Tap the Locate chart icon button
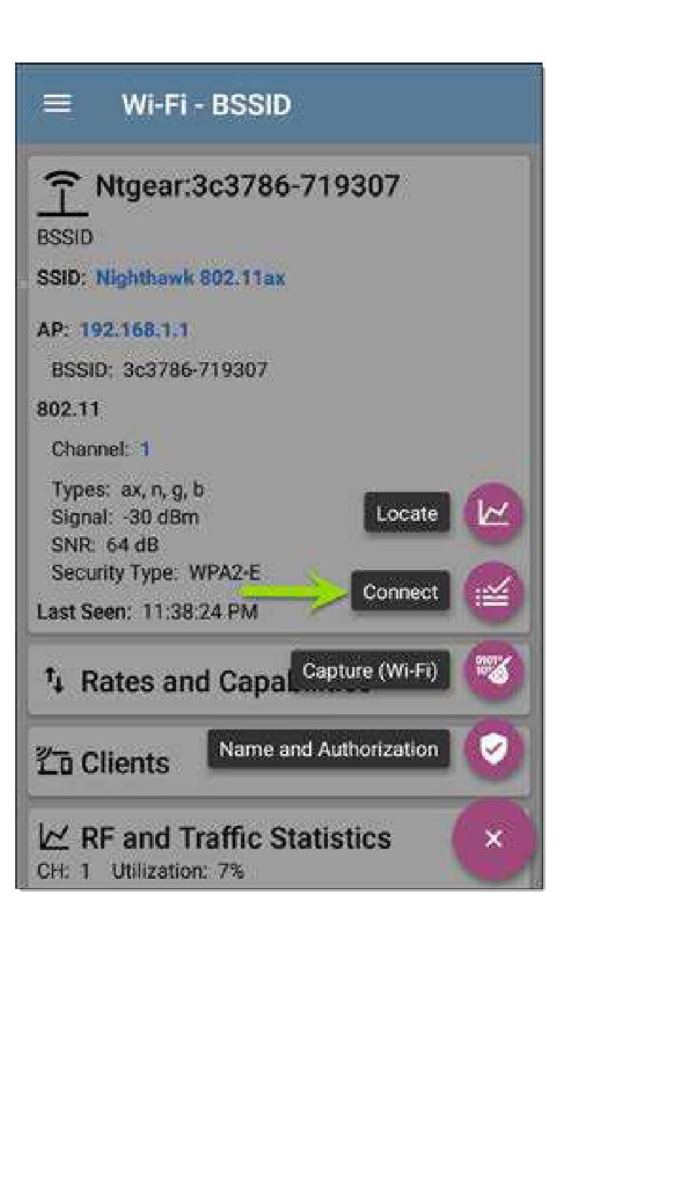The width and height of the screenshot is (683, 1180). (x=493, y=513)
